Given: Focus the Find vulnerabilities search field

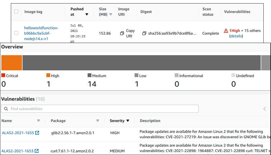Looking at the screenshot, I should tap(100, 109).
